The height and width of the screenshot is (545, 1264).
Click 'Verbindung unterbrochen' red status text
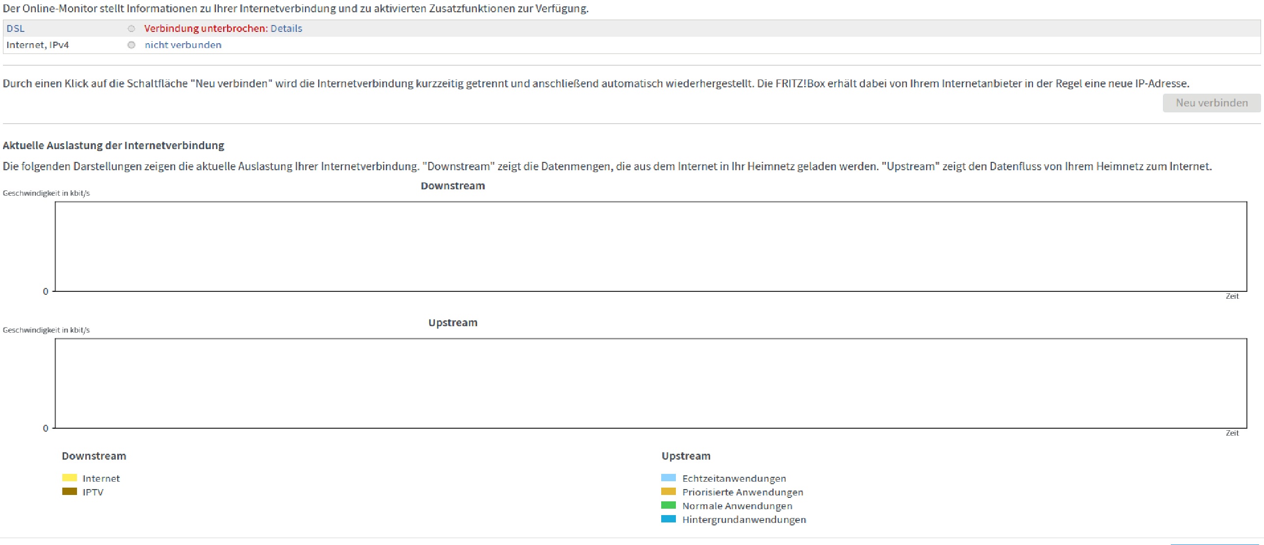205,28
